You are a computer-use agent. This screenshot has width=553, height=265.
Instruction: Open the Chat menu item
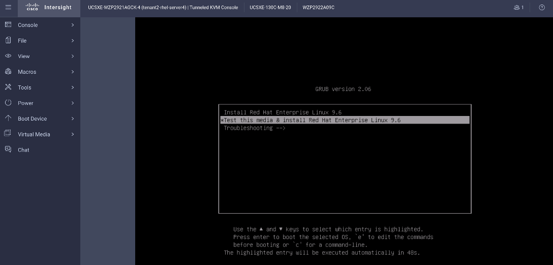click(x=40, y=150)
